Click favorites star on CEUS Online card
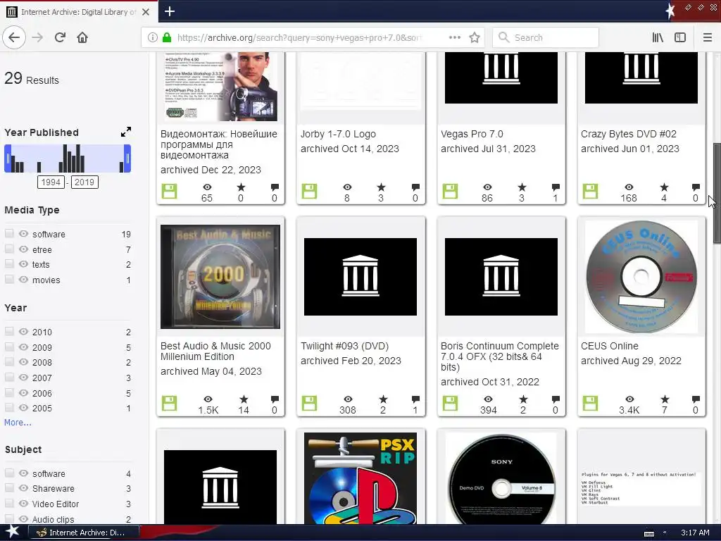Image resolution: width=721 pixels, height=541 pixels. point(665,399)
